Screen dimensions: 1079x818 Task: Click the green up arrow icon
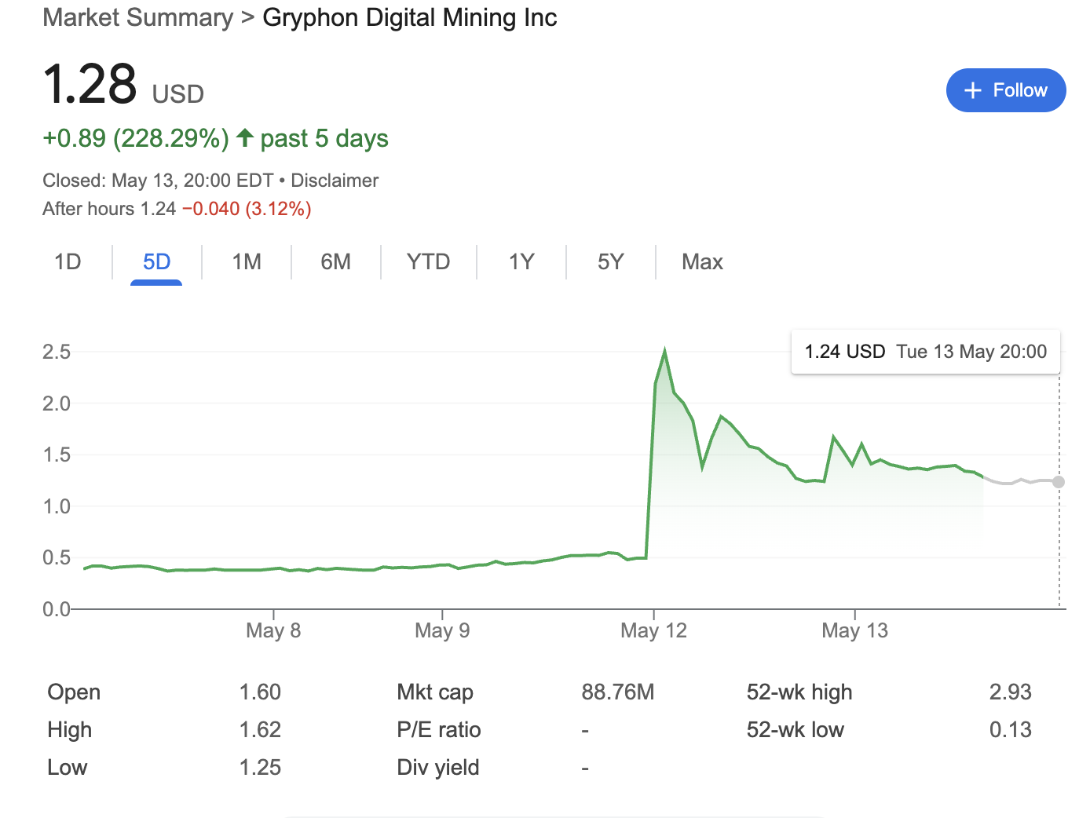pos(245,138)
